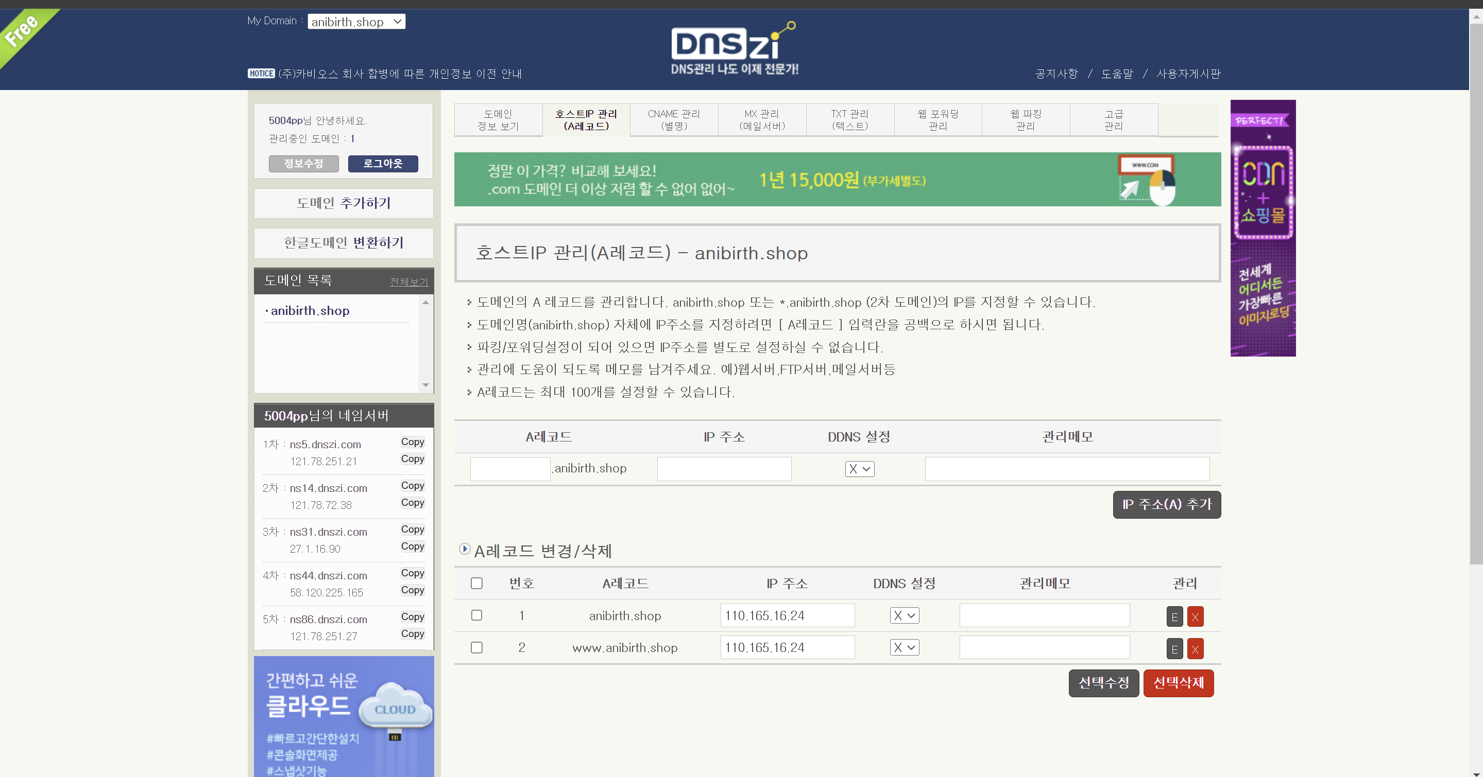Open DDNS dropdown for www.anibirth.shop row
1483x777 pixels.
pos(904,648)
